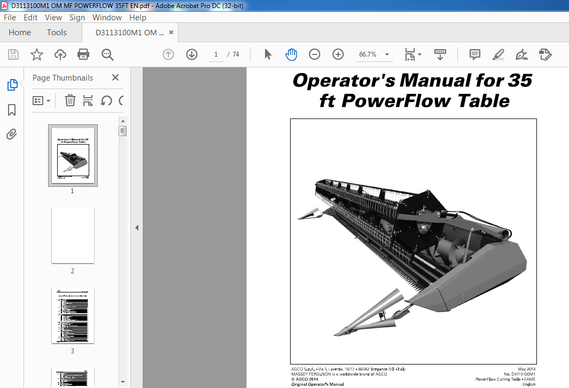Screen dimensions: 569x388
Task: Collapse the navigation pane arrow
Action: click(x=137, y=228)
